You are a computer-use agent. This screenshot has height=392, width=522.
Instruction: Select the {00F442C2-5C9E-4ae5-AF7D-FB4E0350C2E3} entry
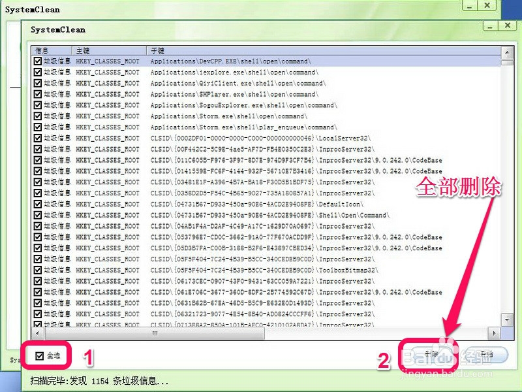(x=262, y=150)
